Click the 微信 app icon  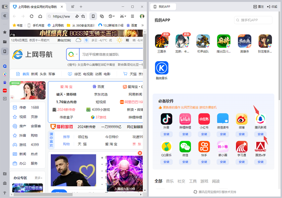185,147
